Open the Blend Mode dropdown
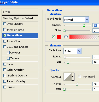 (76, 20)
